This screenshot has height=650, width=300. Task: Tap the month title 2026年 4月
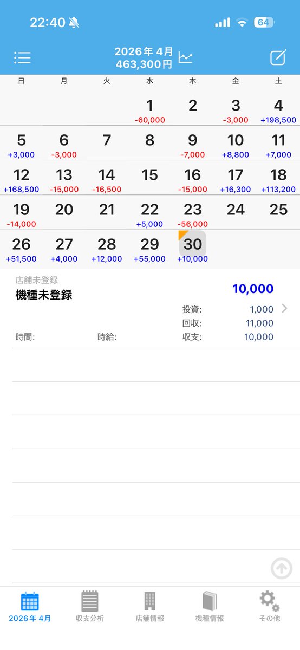point(144,51)
